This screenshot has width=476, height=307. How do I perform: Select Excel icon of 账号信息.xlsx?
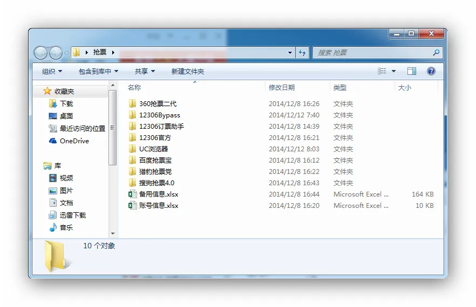[132, 206]
